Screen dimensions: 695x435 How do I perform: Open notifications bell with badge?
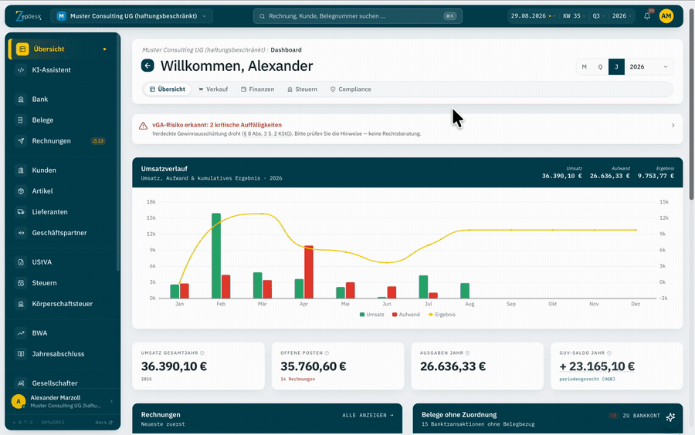pyautogui.click(x=648, y=15)
